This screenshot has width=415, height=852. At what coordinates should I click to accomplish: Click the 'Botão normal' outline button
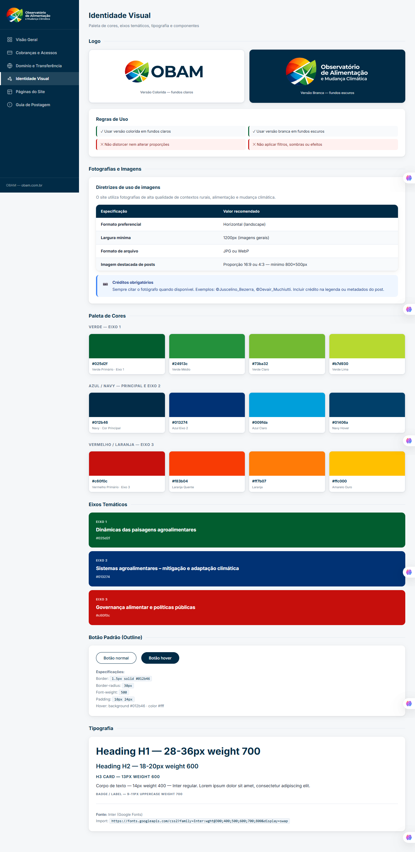pyautogui.click(x=116, y=658)
